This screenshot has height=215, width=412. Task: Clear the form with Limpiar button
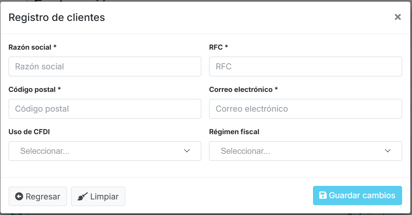click(98, 197)
